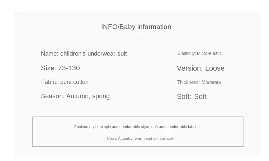The width and height of the screenshot is (269, 161).
Task: Click the "Version:" field label
Action: 190,68
